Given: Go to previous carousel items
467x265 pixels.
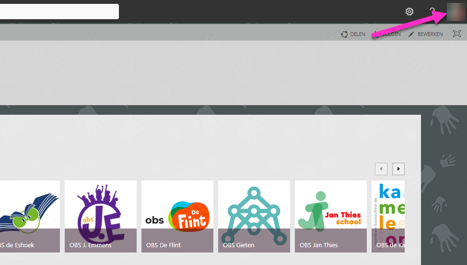Looking at the screenshot, I should coord(381,169).
